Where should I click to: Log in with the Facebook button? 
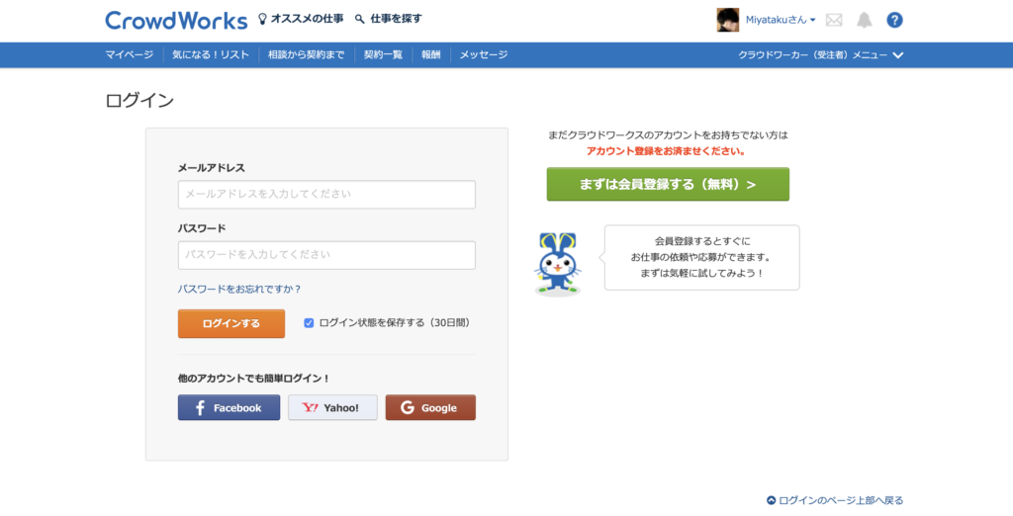pyautogui.click(x=230, y=407)
